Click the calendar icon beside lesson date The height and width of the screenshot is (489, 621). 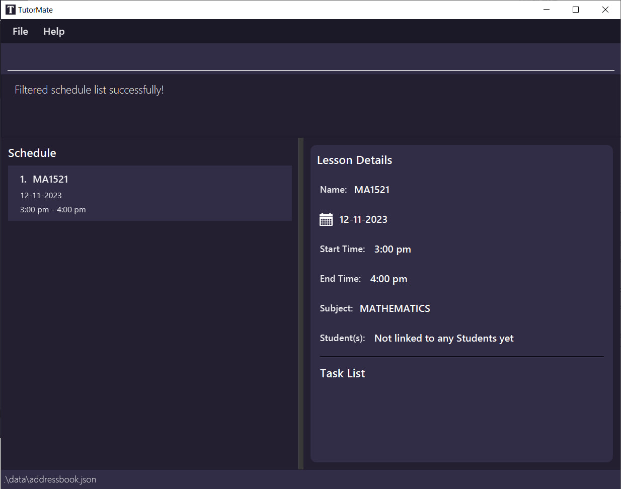pos(326,219)
